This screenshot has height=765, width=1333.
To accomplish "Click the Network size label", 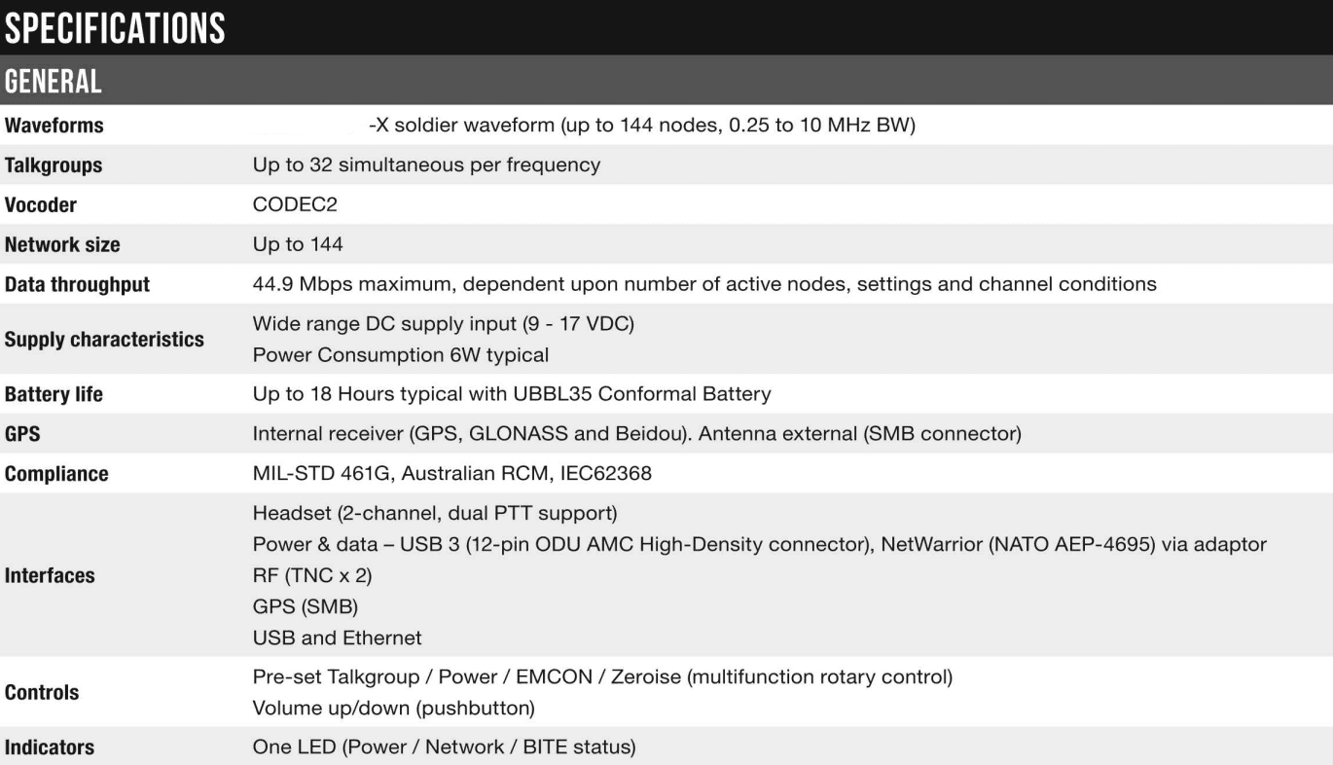I will [62, 245].
